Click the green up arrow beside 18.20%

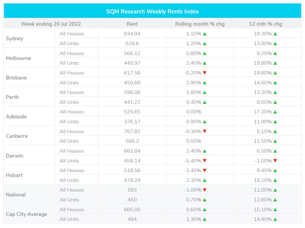point(275,180)
